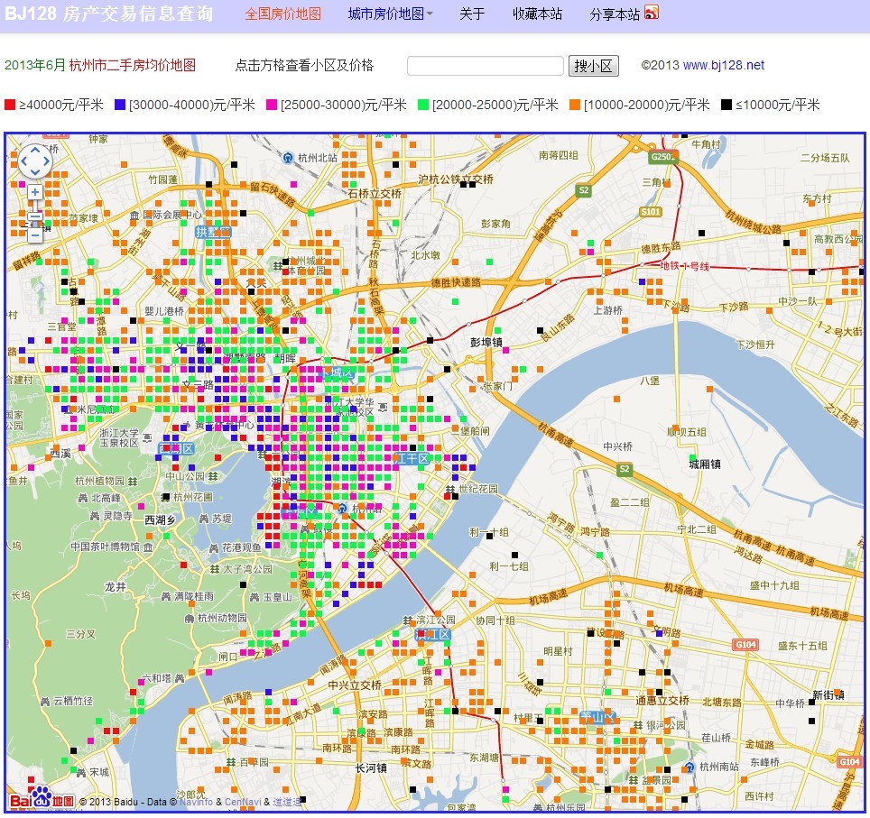Viewport: 870px width, 818px height.
Task: Zoom in with the plus button
Action: (x=35, y=192)
